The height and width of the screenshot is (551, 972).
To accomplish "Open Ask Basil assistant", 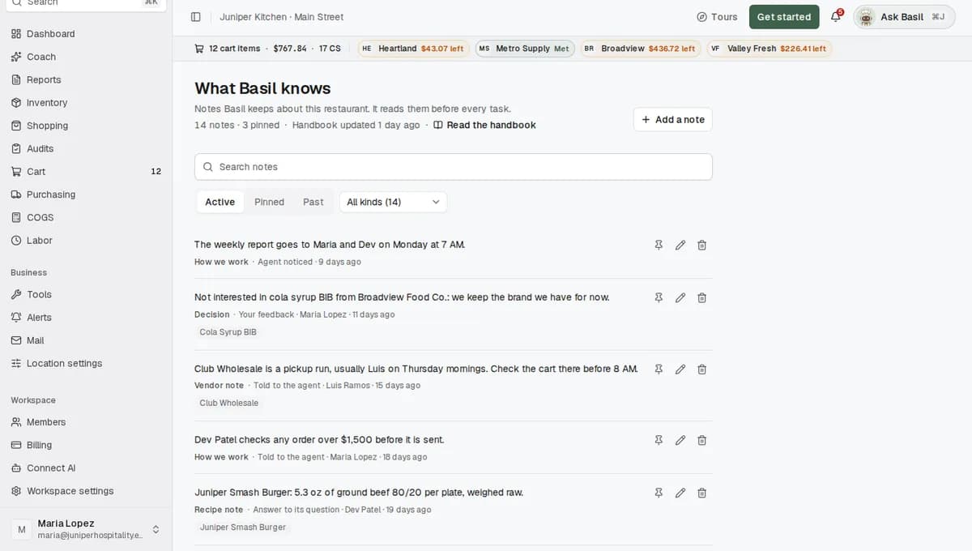I will pos(904,17).
